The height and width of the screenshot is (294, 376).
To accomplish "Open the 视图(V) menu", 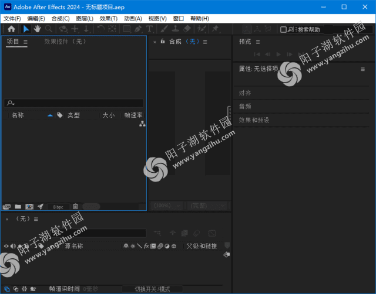I will pos(157,19).
